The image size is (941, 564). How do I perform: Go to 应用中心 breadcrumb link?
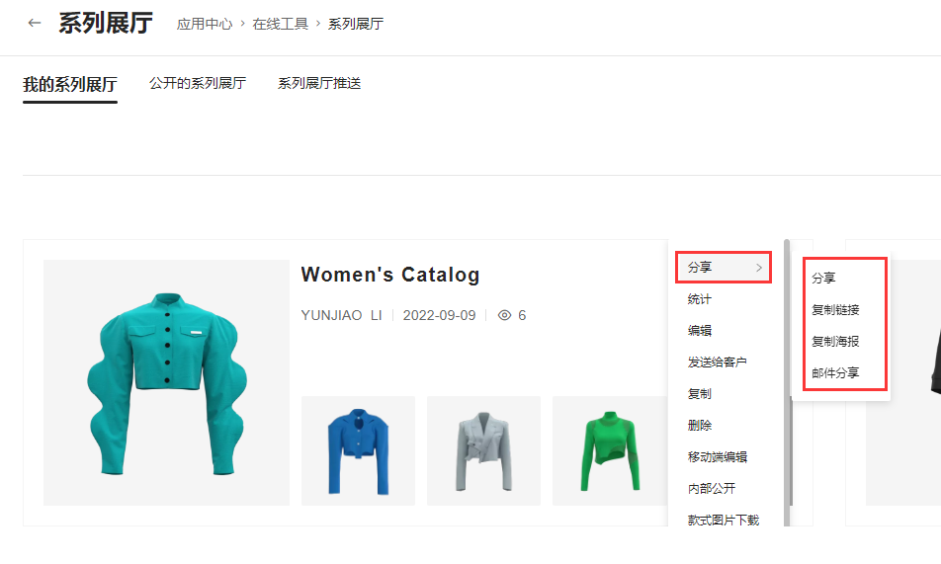tap(205, 24)
